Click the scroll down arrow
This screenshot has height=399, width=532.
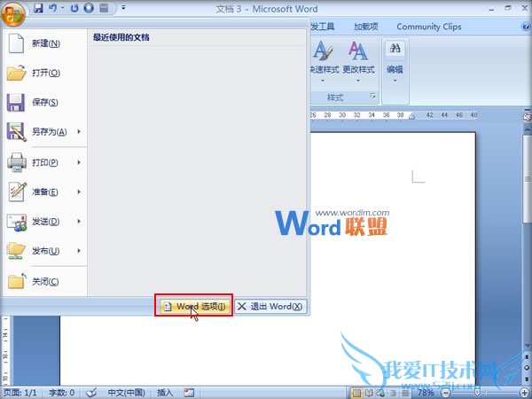click(x=527, y=346)
